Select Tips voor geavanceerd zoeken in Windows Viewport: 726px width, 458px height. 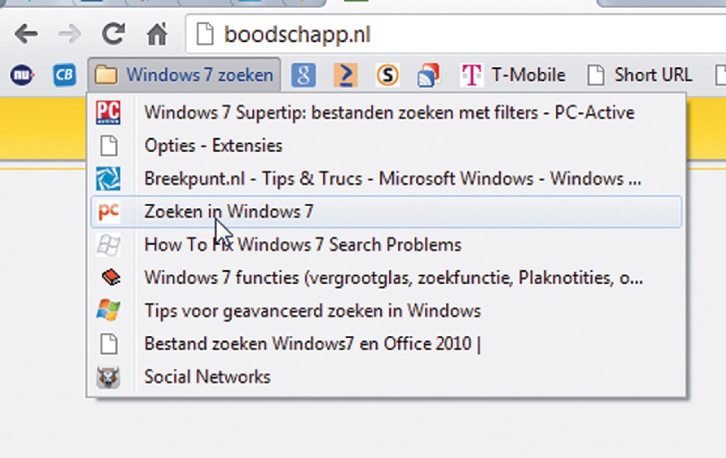(x=312, y=311)
